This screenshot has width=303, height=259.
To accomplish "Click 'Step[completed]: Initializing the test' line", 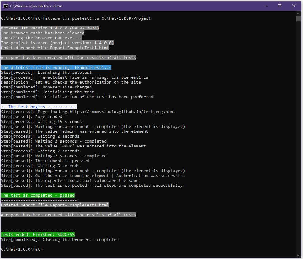I will coord(48,92).
